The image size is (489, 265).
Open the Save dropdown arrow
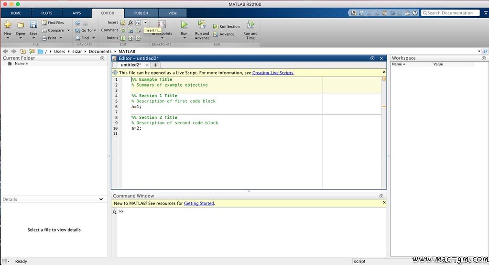pos(33,38)
